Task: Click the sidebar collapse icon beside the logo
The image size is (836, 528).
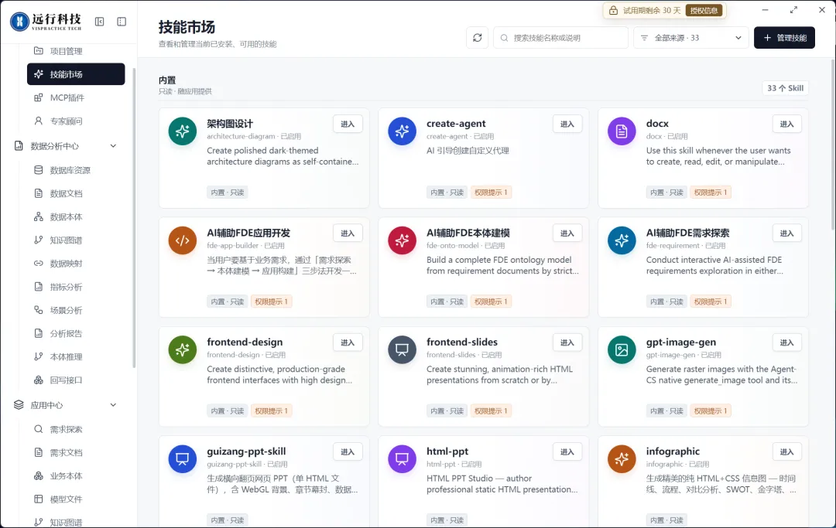Action: tap(100, 22)
